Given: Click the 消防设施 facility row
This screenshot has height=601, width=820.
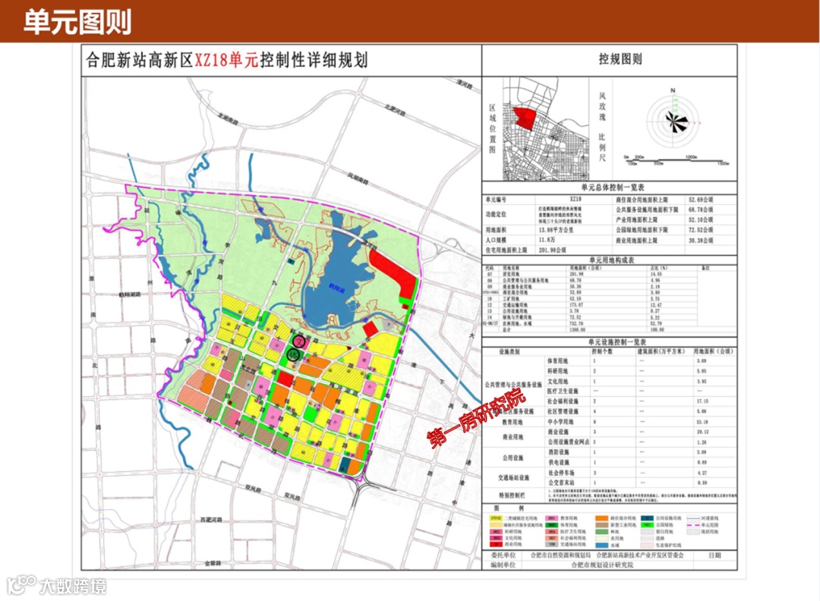Looking at the screenshot, I should click(x=642, y=452).
